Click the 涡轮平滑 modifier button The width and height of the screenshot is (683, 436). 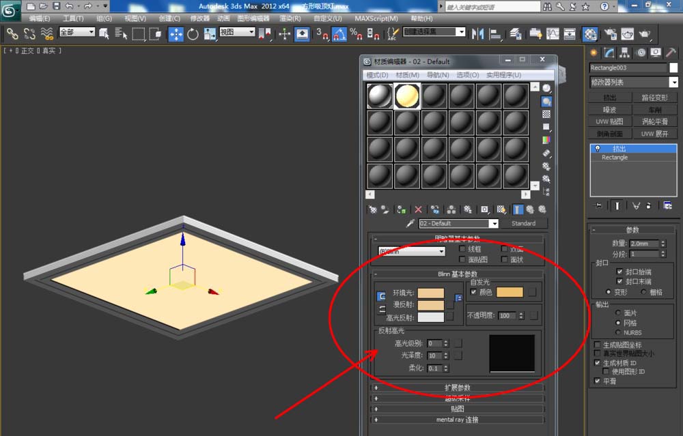(655, 121)
